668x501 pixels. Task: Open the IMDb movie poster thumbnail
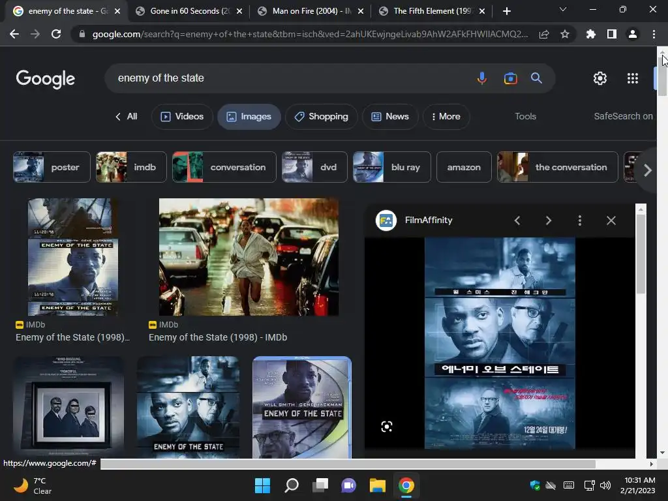[73, 257]
